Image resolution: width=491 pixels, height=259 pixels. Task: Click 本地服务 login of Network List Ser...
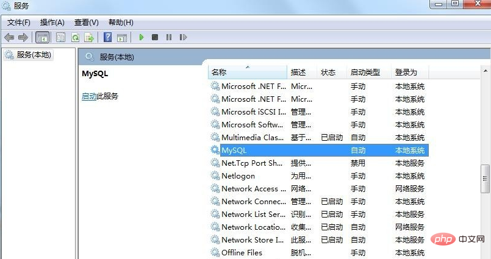(410, 215)
